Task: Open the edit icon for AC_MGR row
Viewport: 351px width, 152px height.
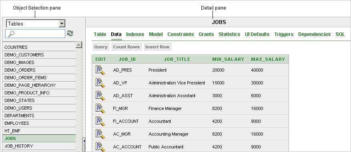Action: (x=100, y=134)
